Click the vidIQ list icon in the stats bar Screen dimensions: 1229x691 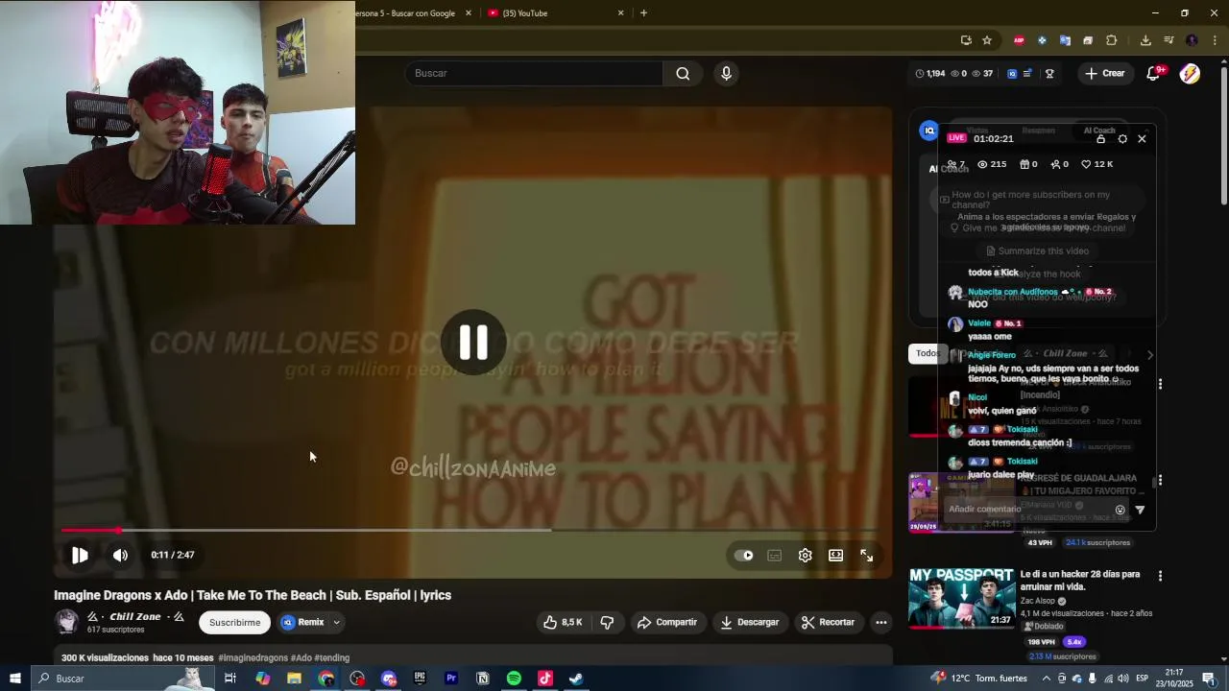point(1027,73)
